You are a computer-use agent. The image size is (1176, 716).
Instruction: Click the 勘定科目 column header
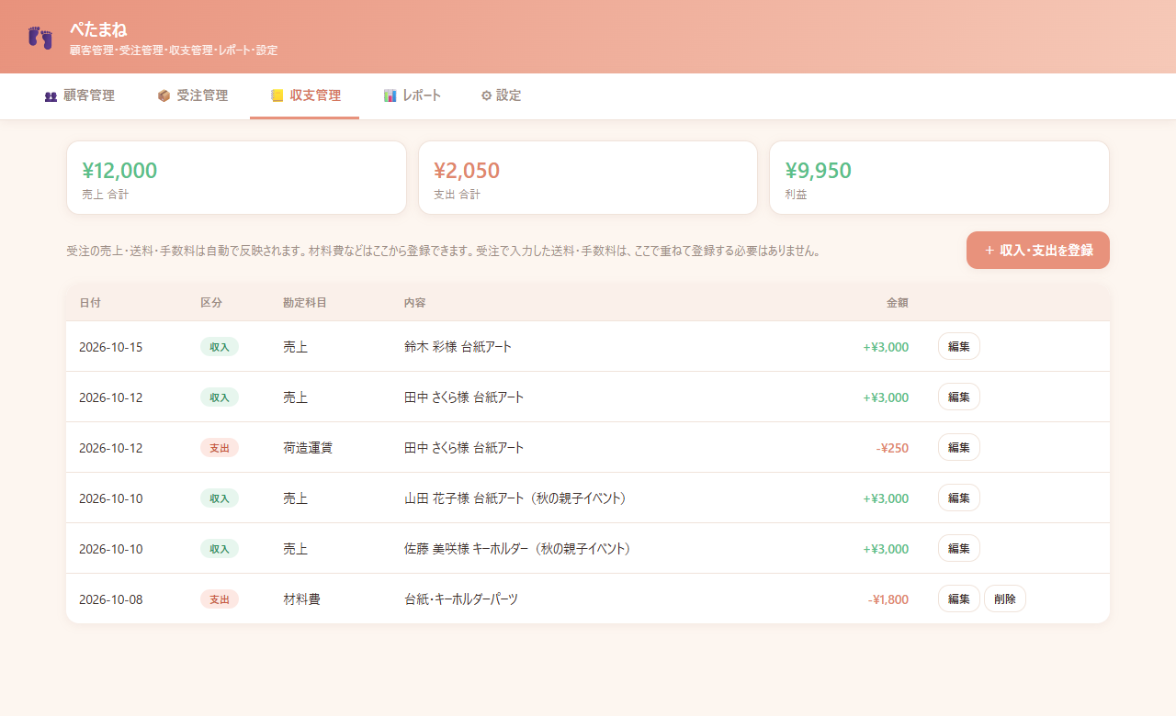[x=305, y=303]
